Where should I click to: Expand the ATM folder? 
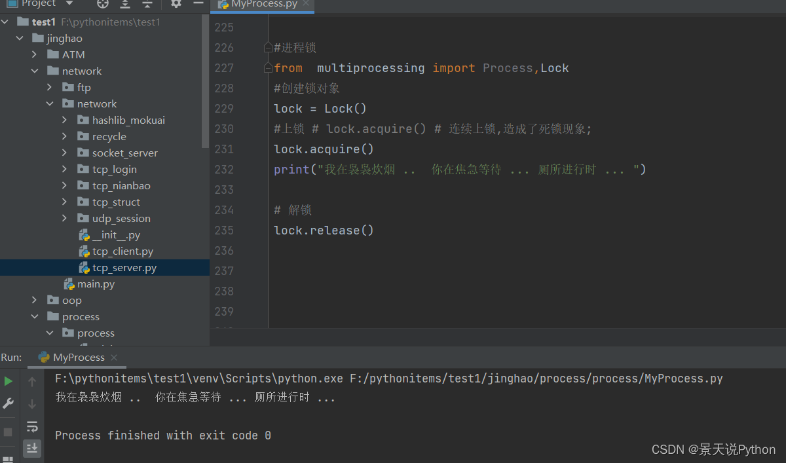[34, 54]
